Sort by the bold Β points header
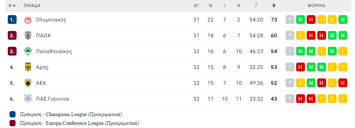The width and height of the screenshot is (355, 128). 274,6
